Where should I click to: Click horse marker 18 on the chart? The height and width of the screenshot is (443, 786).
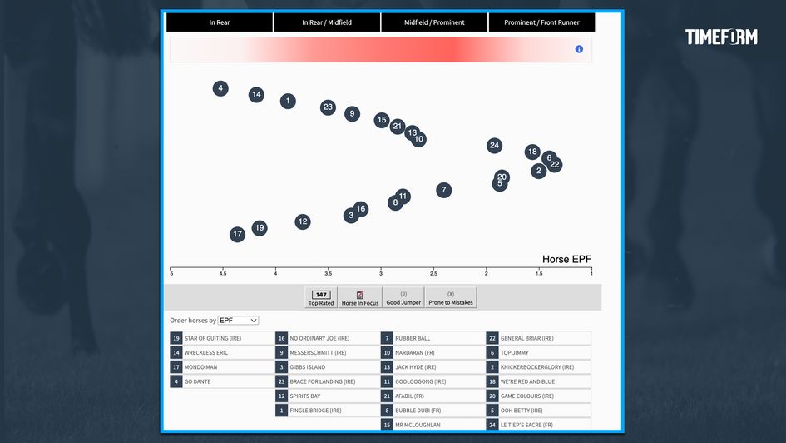[532, 152]
